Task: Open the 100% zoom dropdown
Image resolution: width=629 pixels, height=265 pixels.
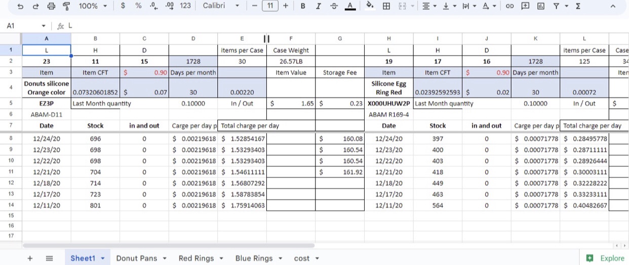Action: tap(93, 6)
